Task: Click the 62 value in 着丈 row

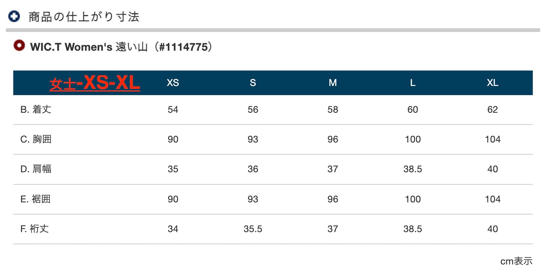Action: coord(493,109)
